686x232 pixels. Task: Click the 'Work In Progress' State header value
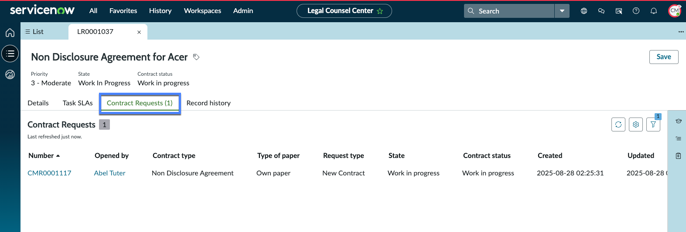[104, 83]
